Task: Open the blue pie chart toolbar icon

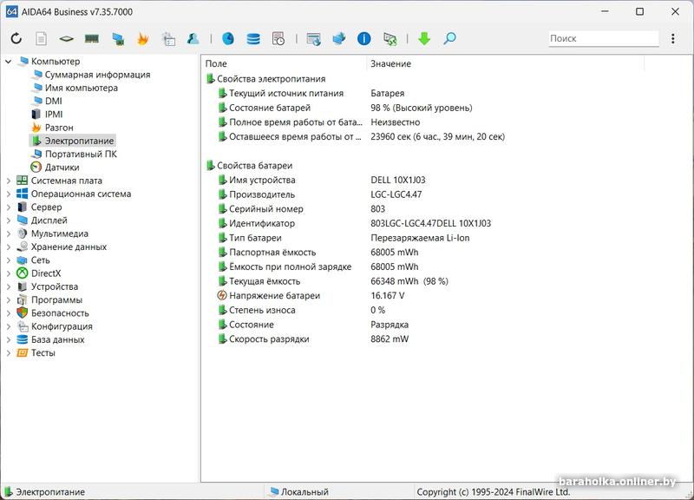Action: 228,38
